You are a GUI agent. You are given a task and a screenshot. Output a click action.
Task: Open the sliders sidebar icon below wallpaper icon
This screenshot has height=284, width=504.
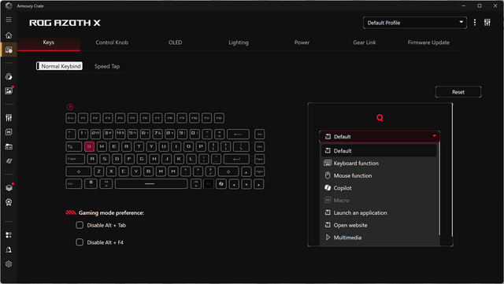pyautogui.click(x=9, y=117)
